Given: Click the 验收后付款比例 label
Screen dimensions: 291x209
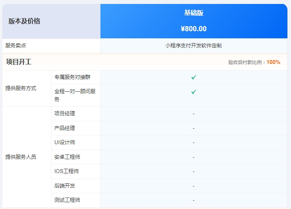Looking at the screenshot, I should click(x=245, y=62).
